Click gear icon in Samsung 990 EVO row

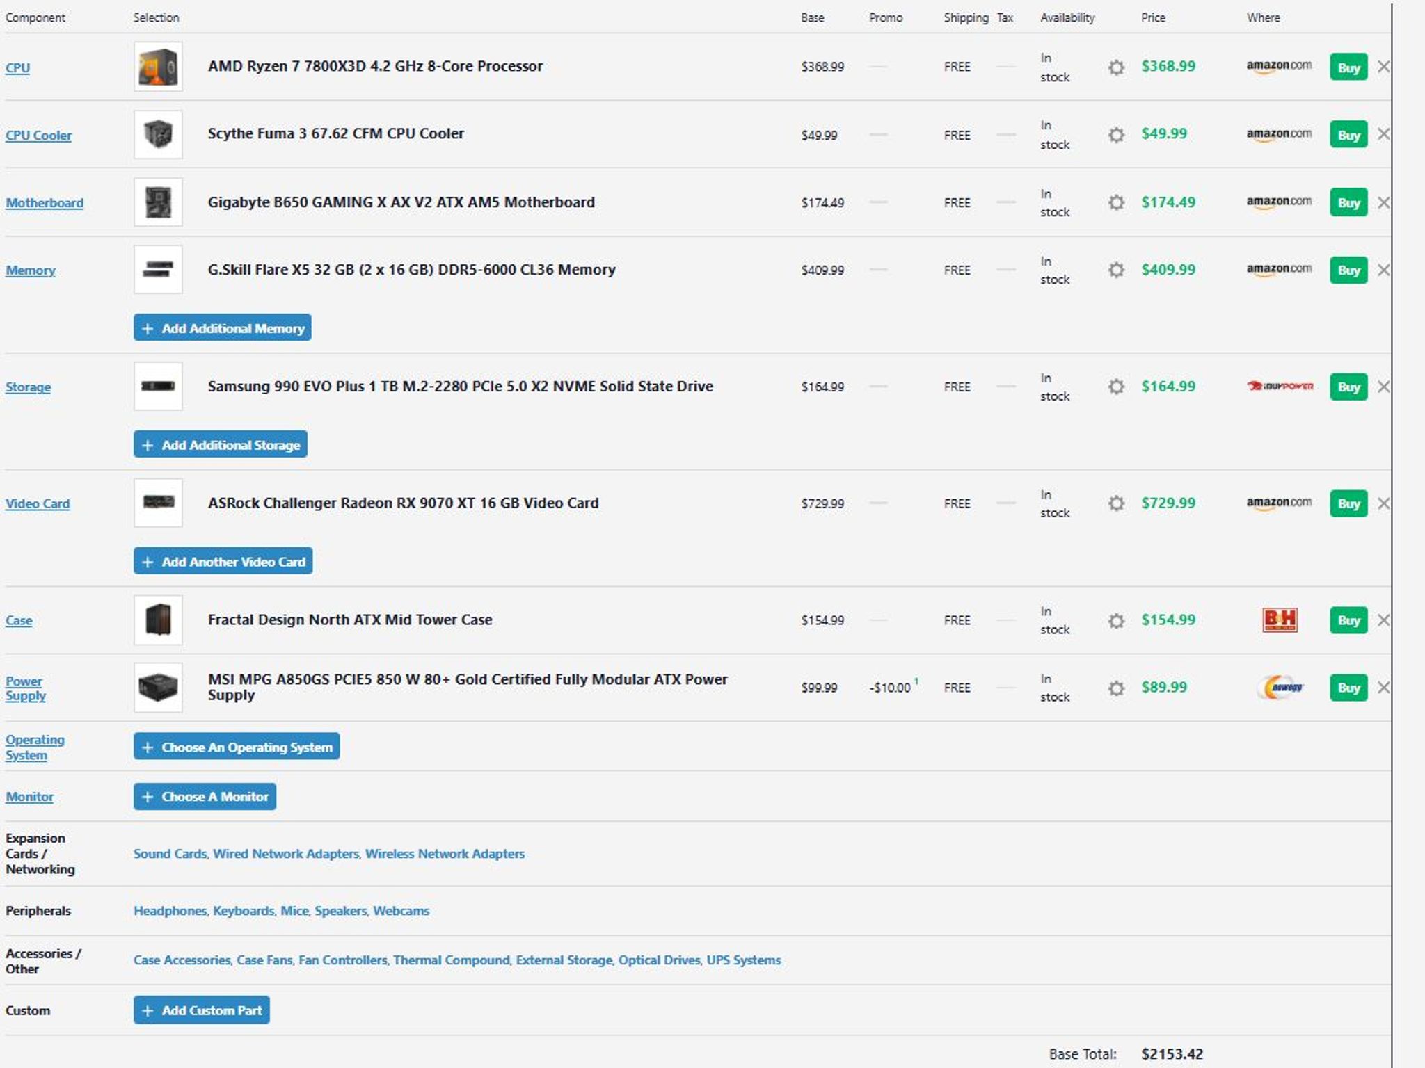point(1116,387)
